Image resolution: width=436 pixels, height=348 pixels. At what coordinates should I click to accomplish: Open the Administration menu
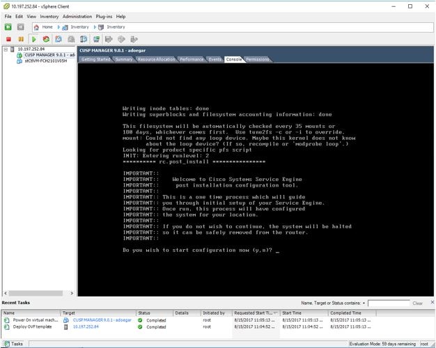coord(77,17)
